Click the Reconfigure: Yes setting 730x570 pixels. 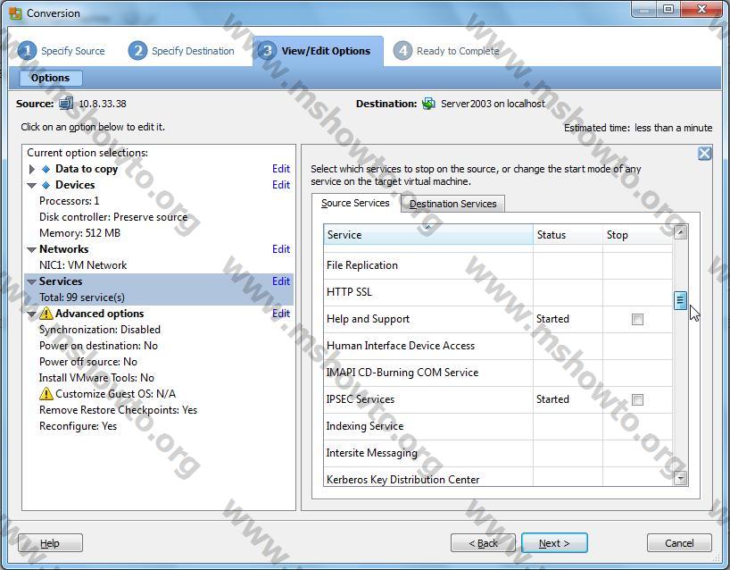pyautogui.click(x=78, y=426)
